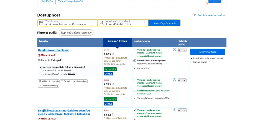Click the non-refundable icon beside Bez možnosti vrátenia

pos(135,60)
